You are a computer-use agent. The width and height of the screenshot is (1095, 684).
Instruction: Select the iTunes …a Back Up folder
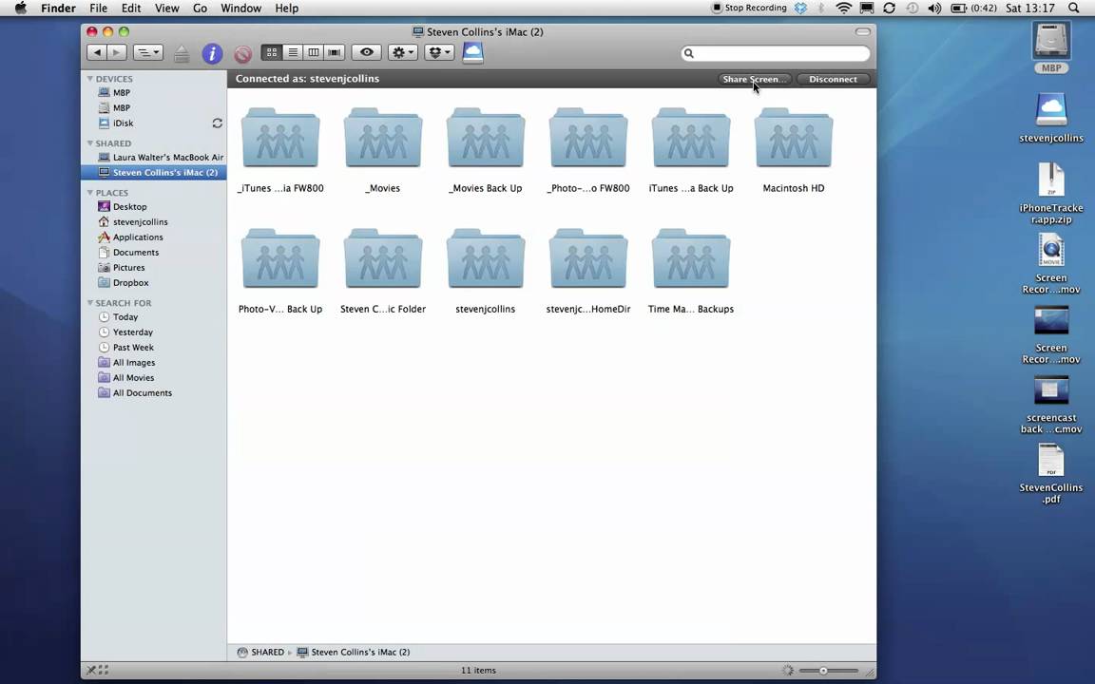tap(691, 138)
